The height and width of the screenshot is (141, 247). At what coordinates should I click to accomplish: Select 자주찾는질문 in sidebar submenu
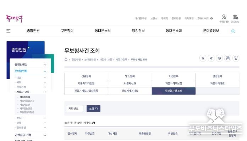pyautogui.click(x=26, y=108)
